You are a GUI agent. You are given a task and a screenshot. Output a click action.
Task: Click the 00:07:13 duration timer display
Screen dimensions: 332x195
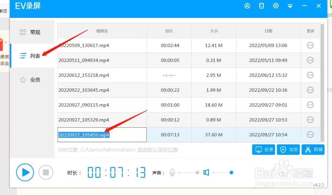(x=117, y=172)
